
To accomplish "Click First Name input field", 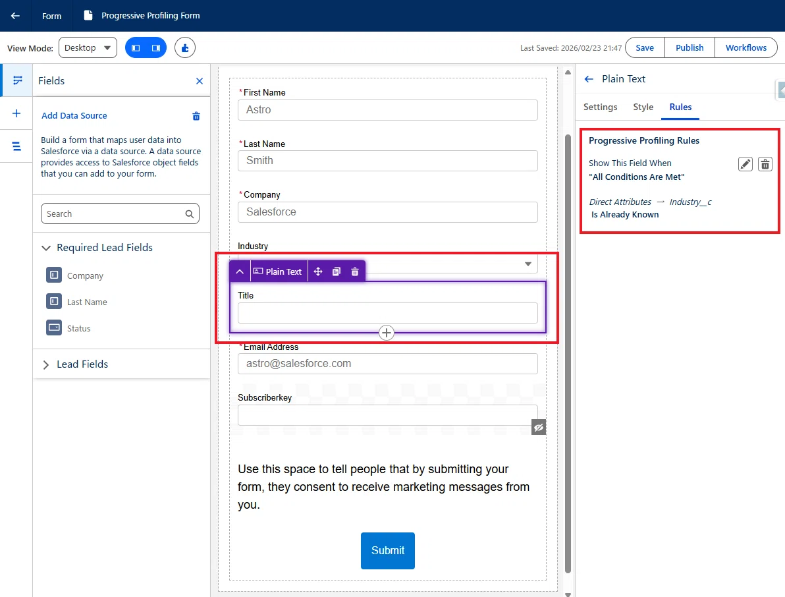I will [x=387, y=109].
